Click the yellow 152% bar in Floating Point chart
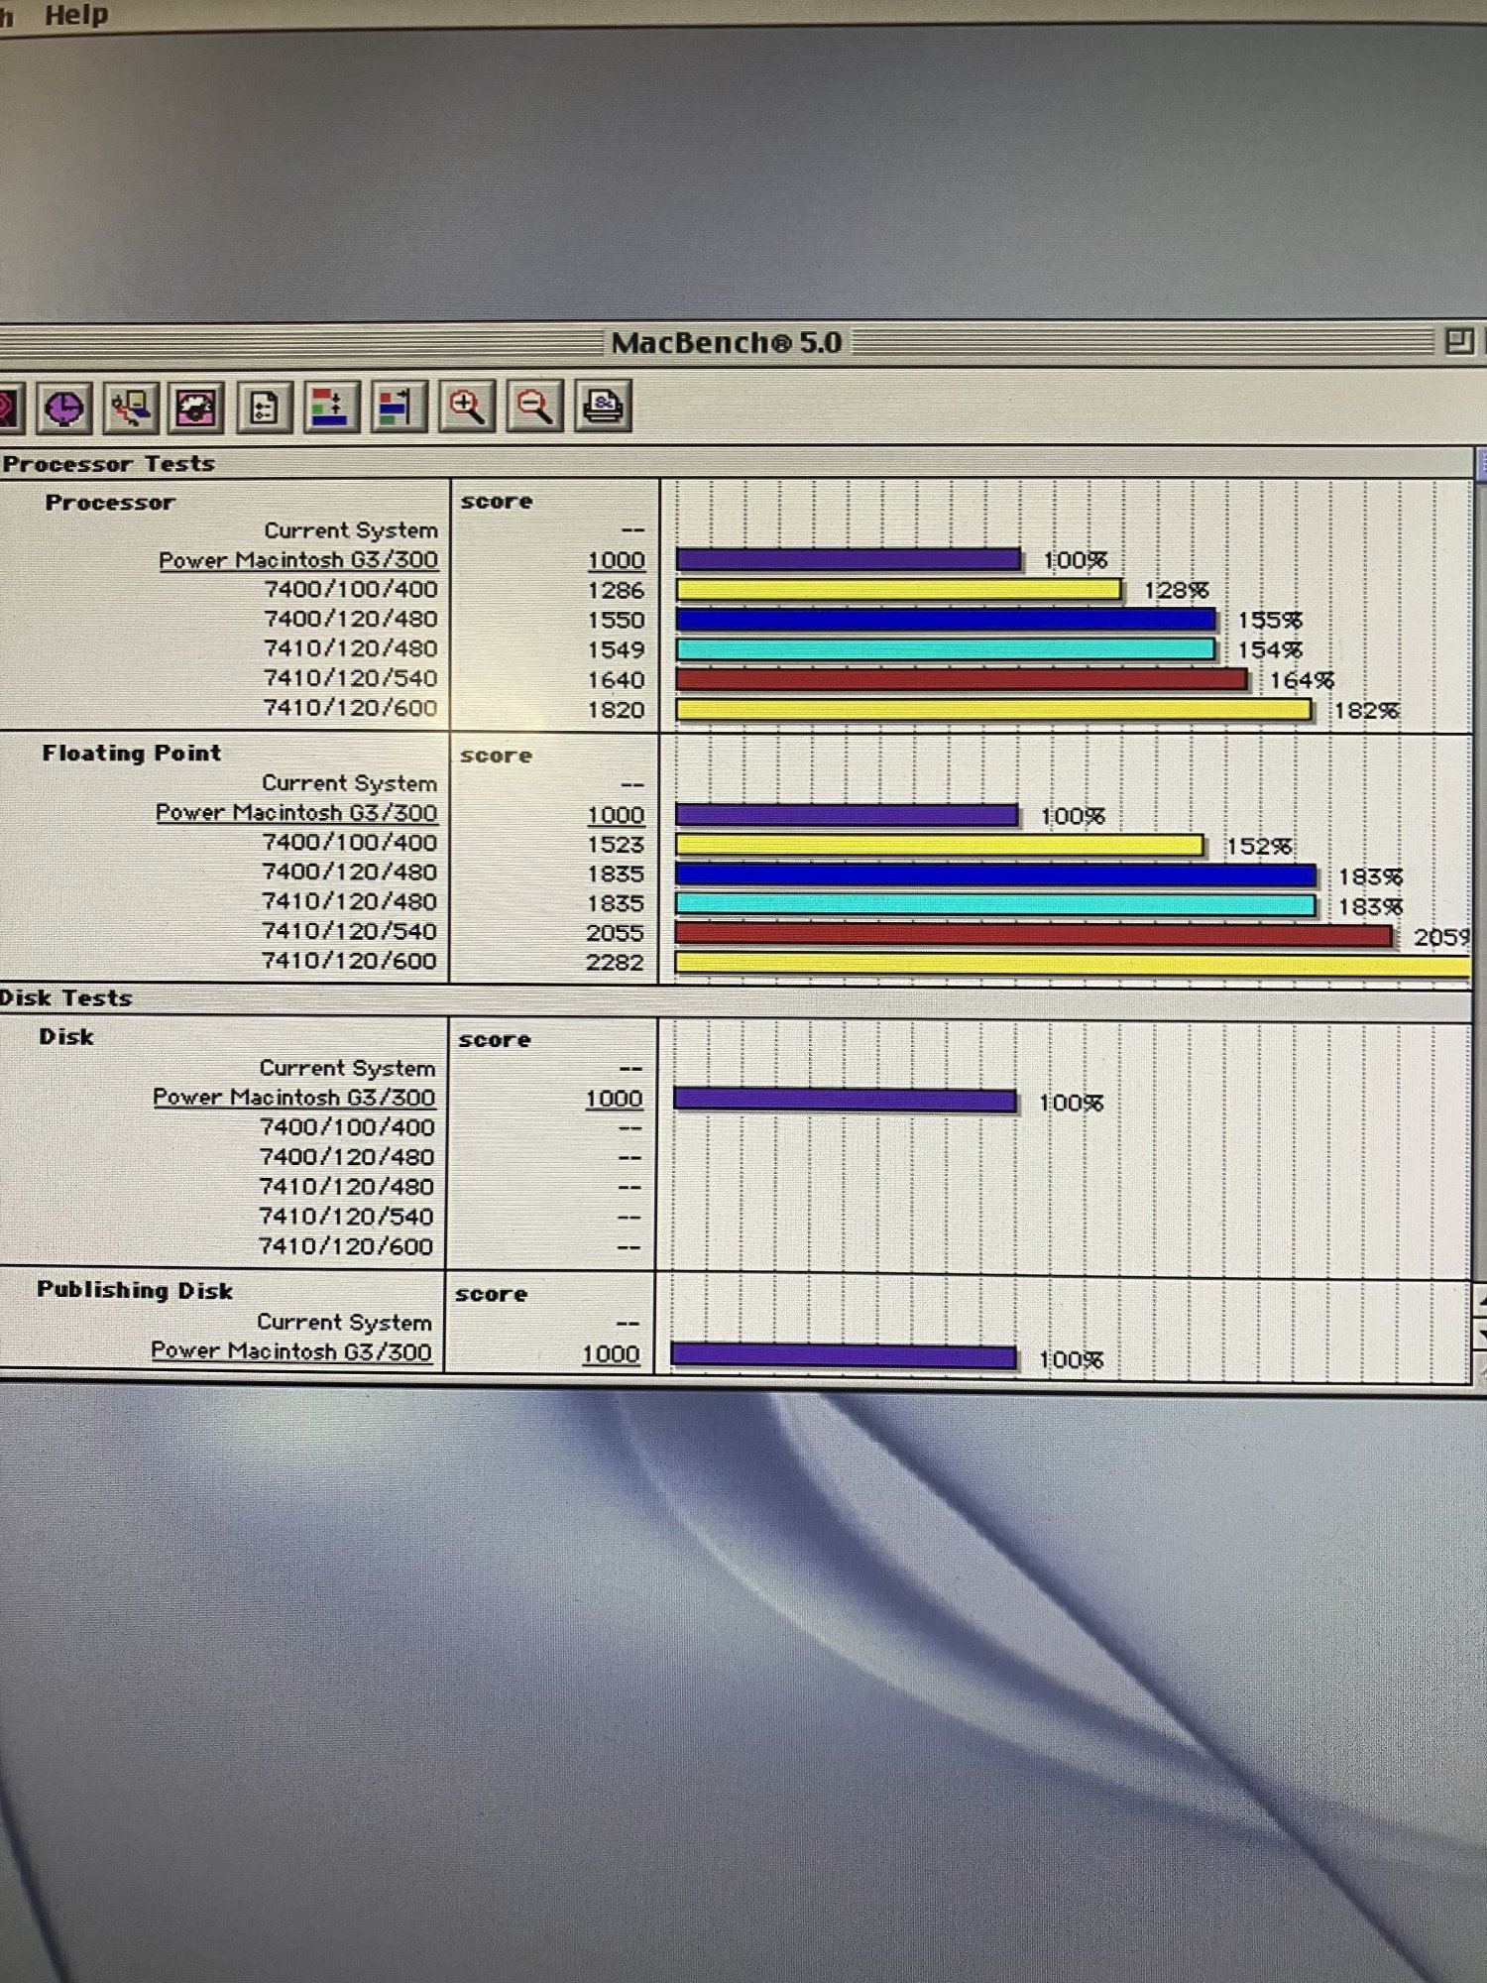This screenshot has height=1983, width=1487. click(940, 845)
